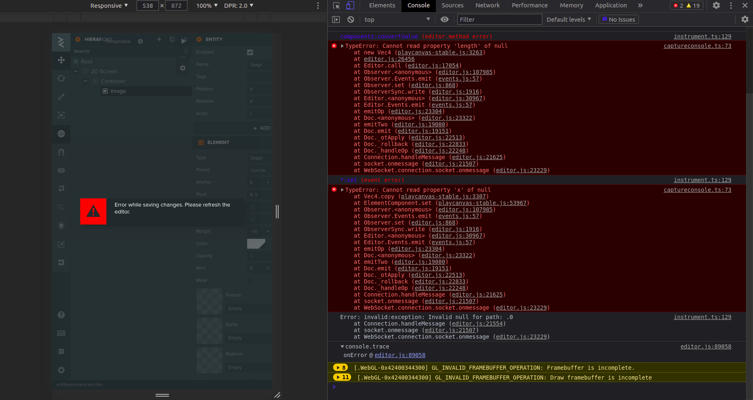Click the console Filter input field
753x400 pixels.
click(499, 19)
